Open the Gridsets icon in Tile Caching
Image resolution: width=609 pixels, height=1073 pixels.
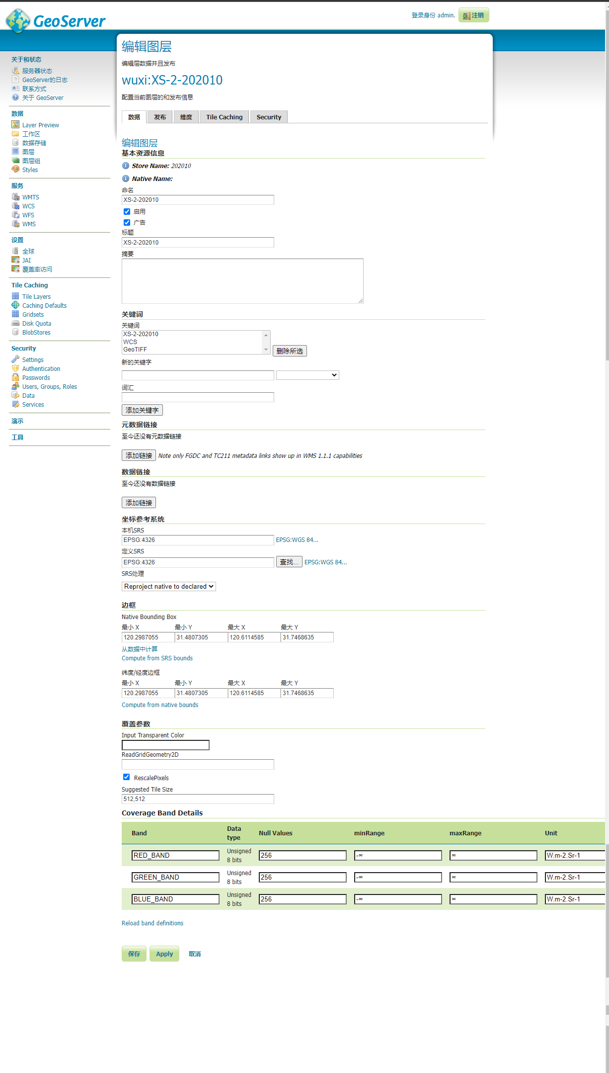(x=15, y=314)
